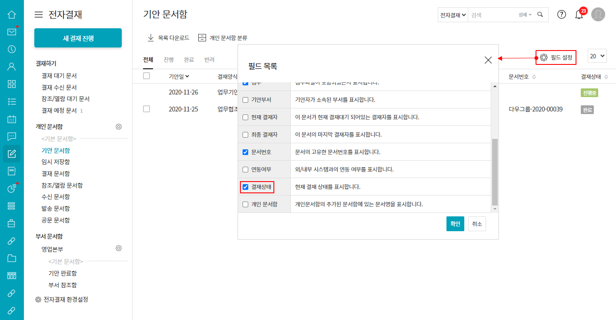The height and width of the screenshot is (320, 616).
Task: Click the home icon in left sidebar
Action: [x=12, y=14]
